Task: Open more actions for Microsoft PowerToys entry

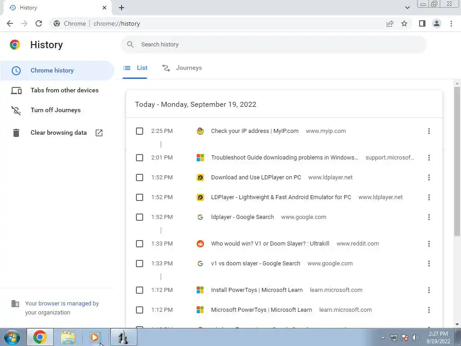Action: pyautogui.click(x=429, y=310)
